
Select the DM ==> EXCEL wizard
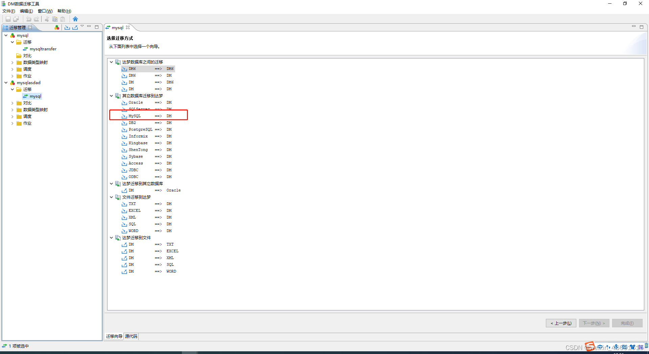tap(150, 251)
